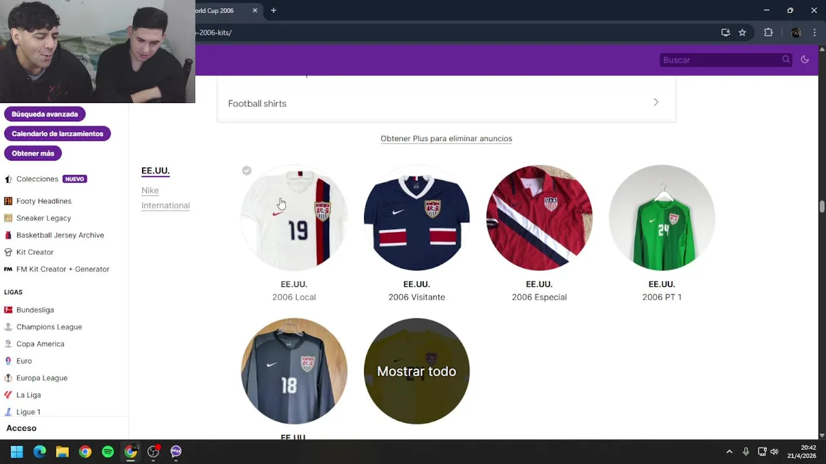Open Spotify from the taskbar

pyautogui.click(x=108, y=452)
